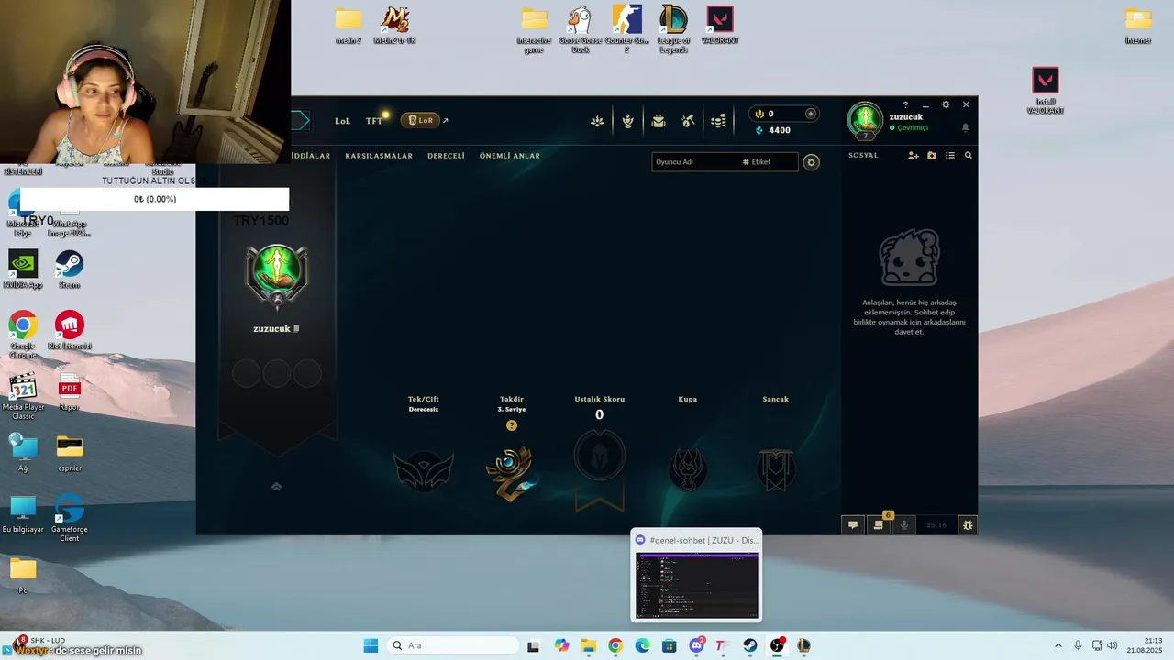The height and width of the screenshot is (660, 1174).
Task: Open the KARŞILAŞMALAR profile tab
Action: (x=379, y=156)
